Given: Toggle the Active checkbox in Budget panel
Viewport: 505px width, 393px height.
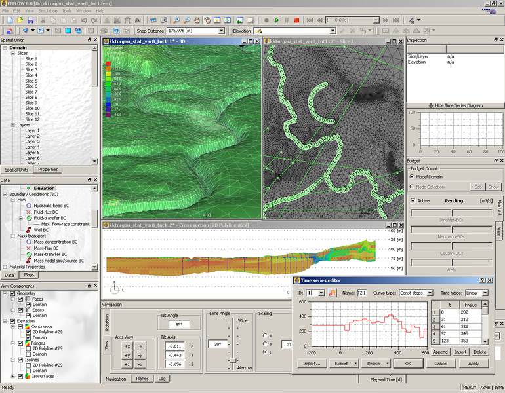Looking at the screenshot, I should 413,200.
